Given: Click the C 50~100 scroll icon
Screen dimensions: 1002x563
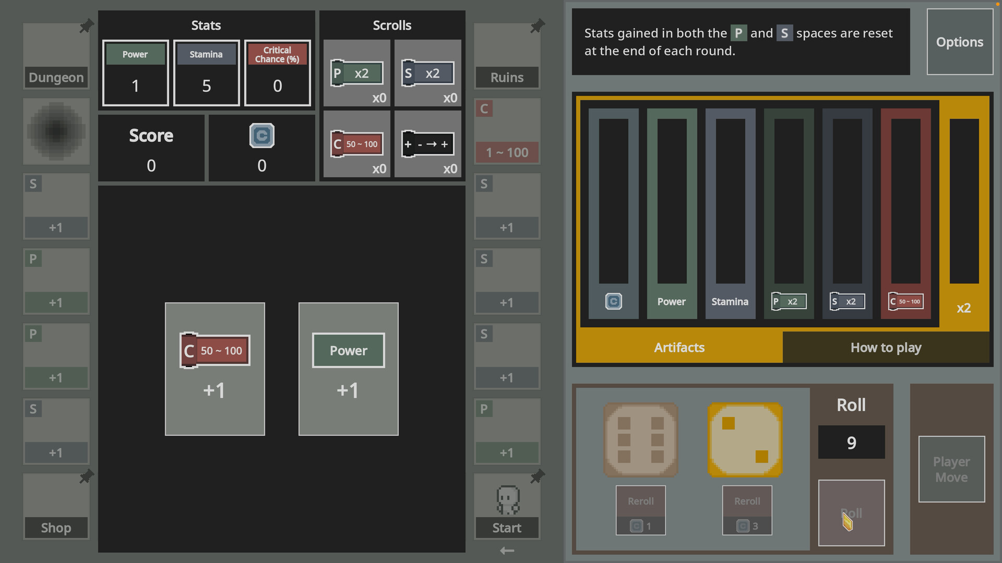Looking at the screenshot, I should [x=356, y=144].
